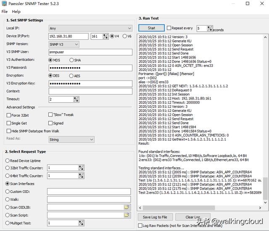Click the log scroll-right arrow
The height and width of the screenshot is (231, 269).
tap(260, 208)
